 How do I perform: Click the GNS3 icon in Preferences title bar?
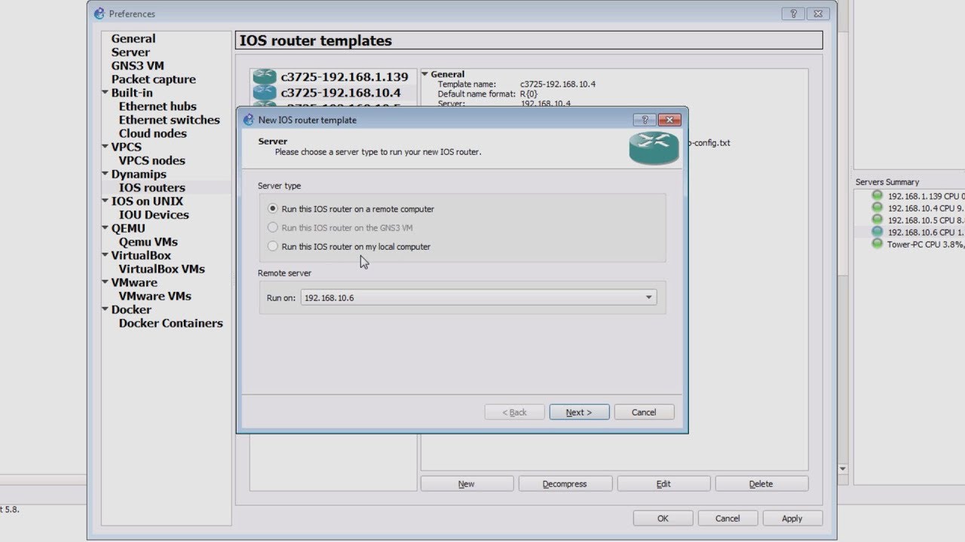99,14
